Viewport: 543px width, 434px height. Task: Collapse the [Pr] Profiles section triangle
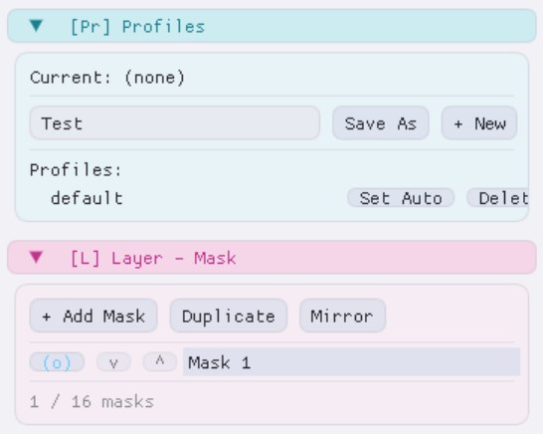tap(37, 26)
